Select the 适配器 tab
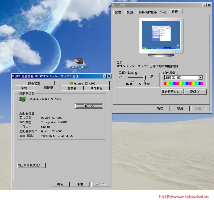 tap(49, 88)
